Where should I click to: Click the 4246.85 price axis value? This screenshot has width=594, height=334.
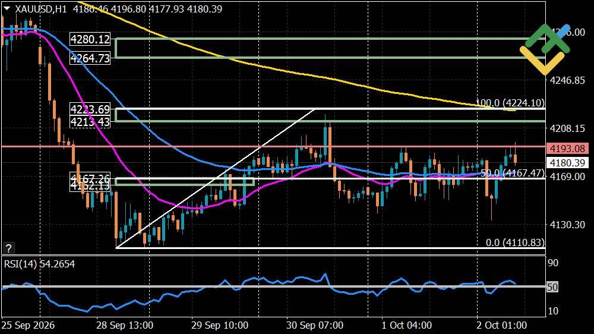[567, 80]
